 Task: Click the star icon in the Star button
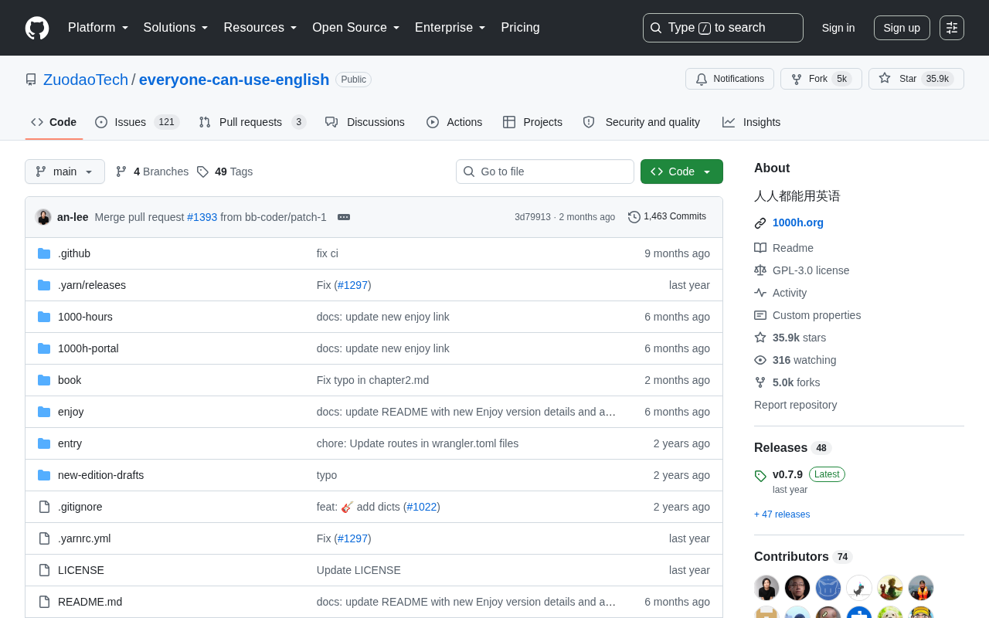(x=885, y=78)
